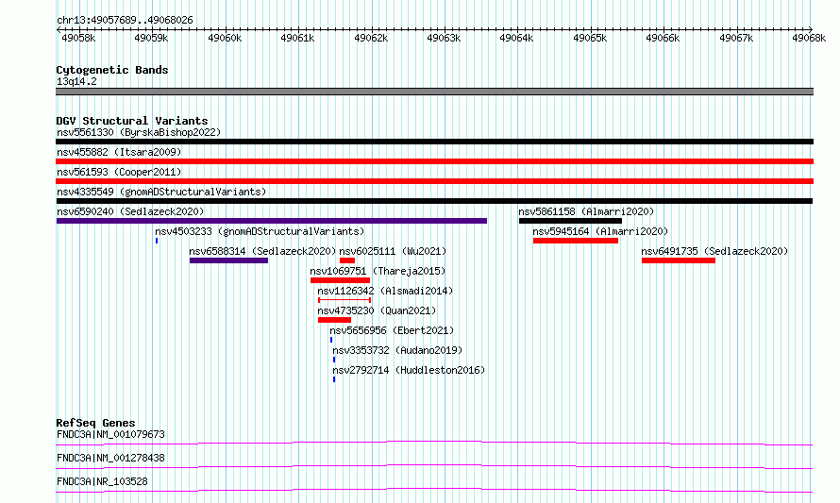
Task: Click the RefSeq Genes track title
Action: coord(95,423)
